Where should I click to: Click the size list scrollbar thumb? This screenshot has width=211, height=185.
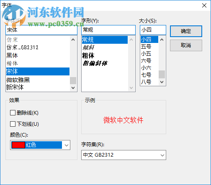(162, 74)
